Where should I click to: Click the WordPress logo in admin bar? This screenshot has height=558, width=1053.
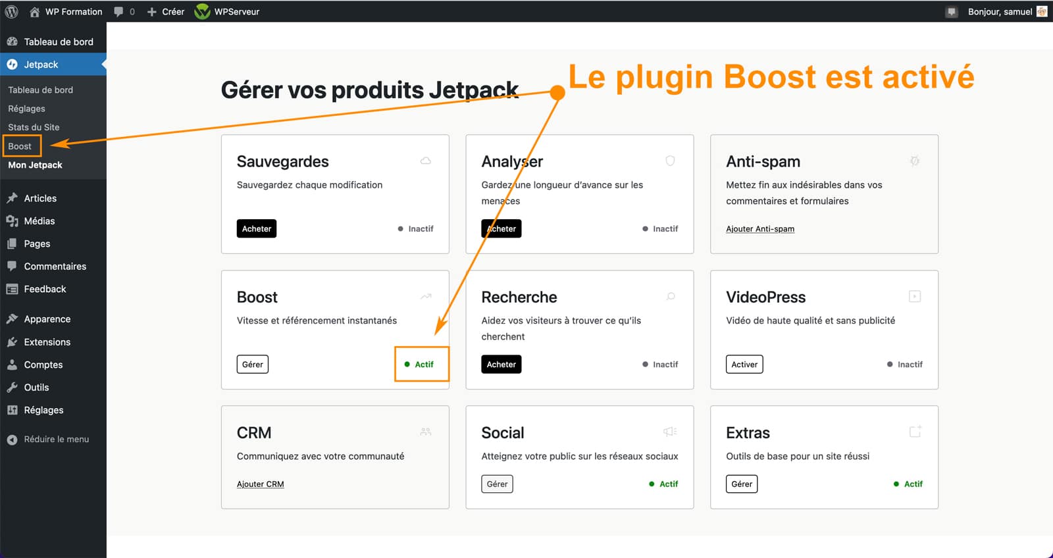click(x=11, y=11)
